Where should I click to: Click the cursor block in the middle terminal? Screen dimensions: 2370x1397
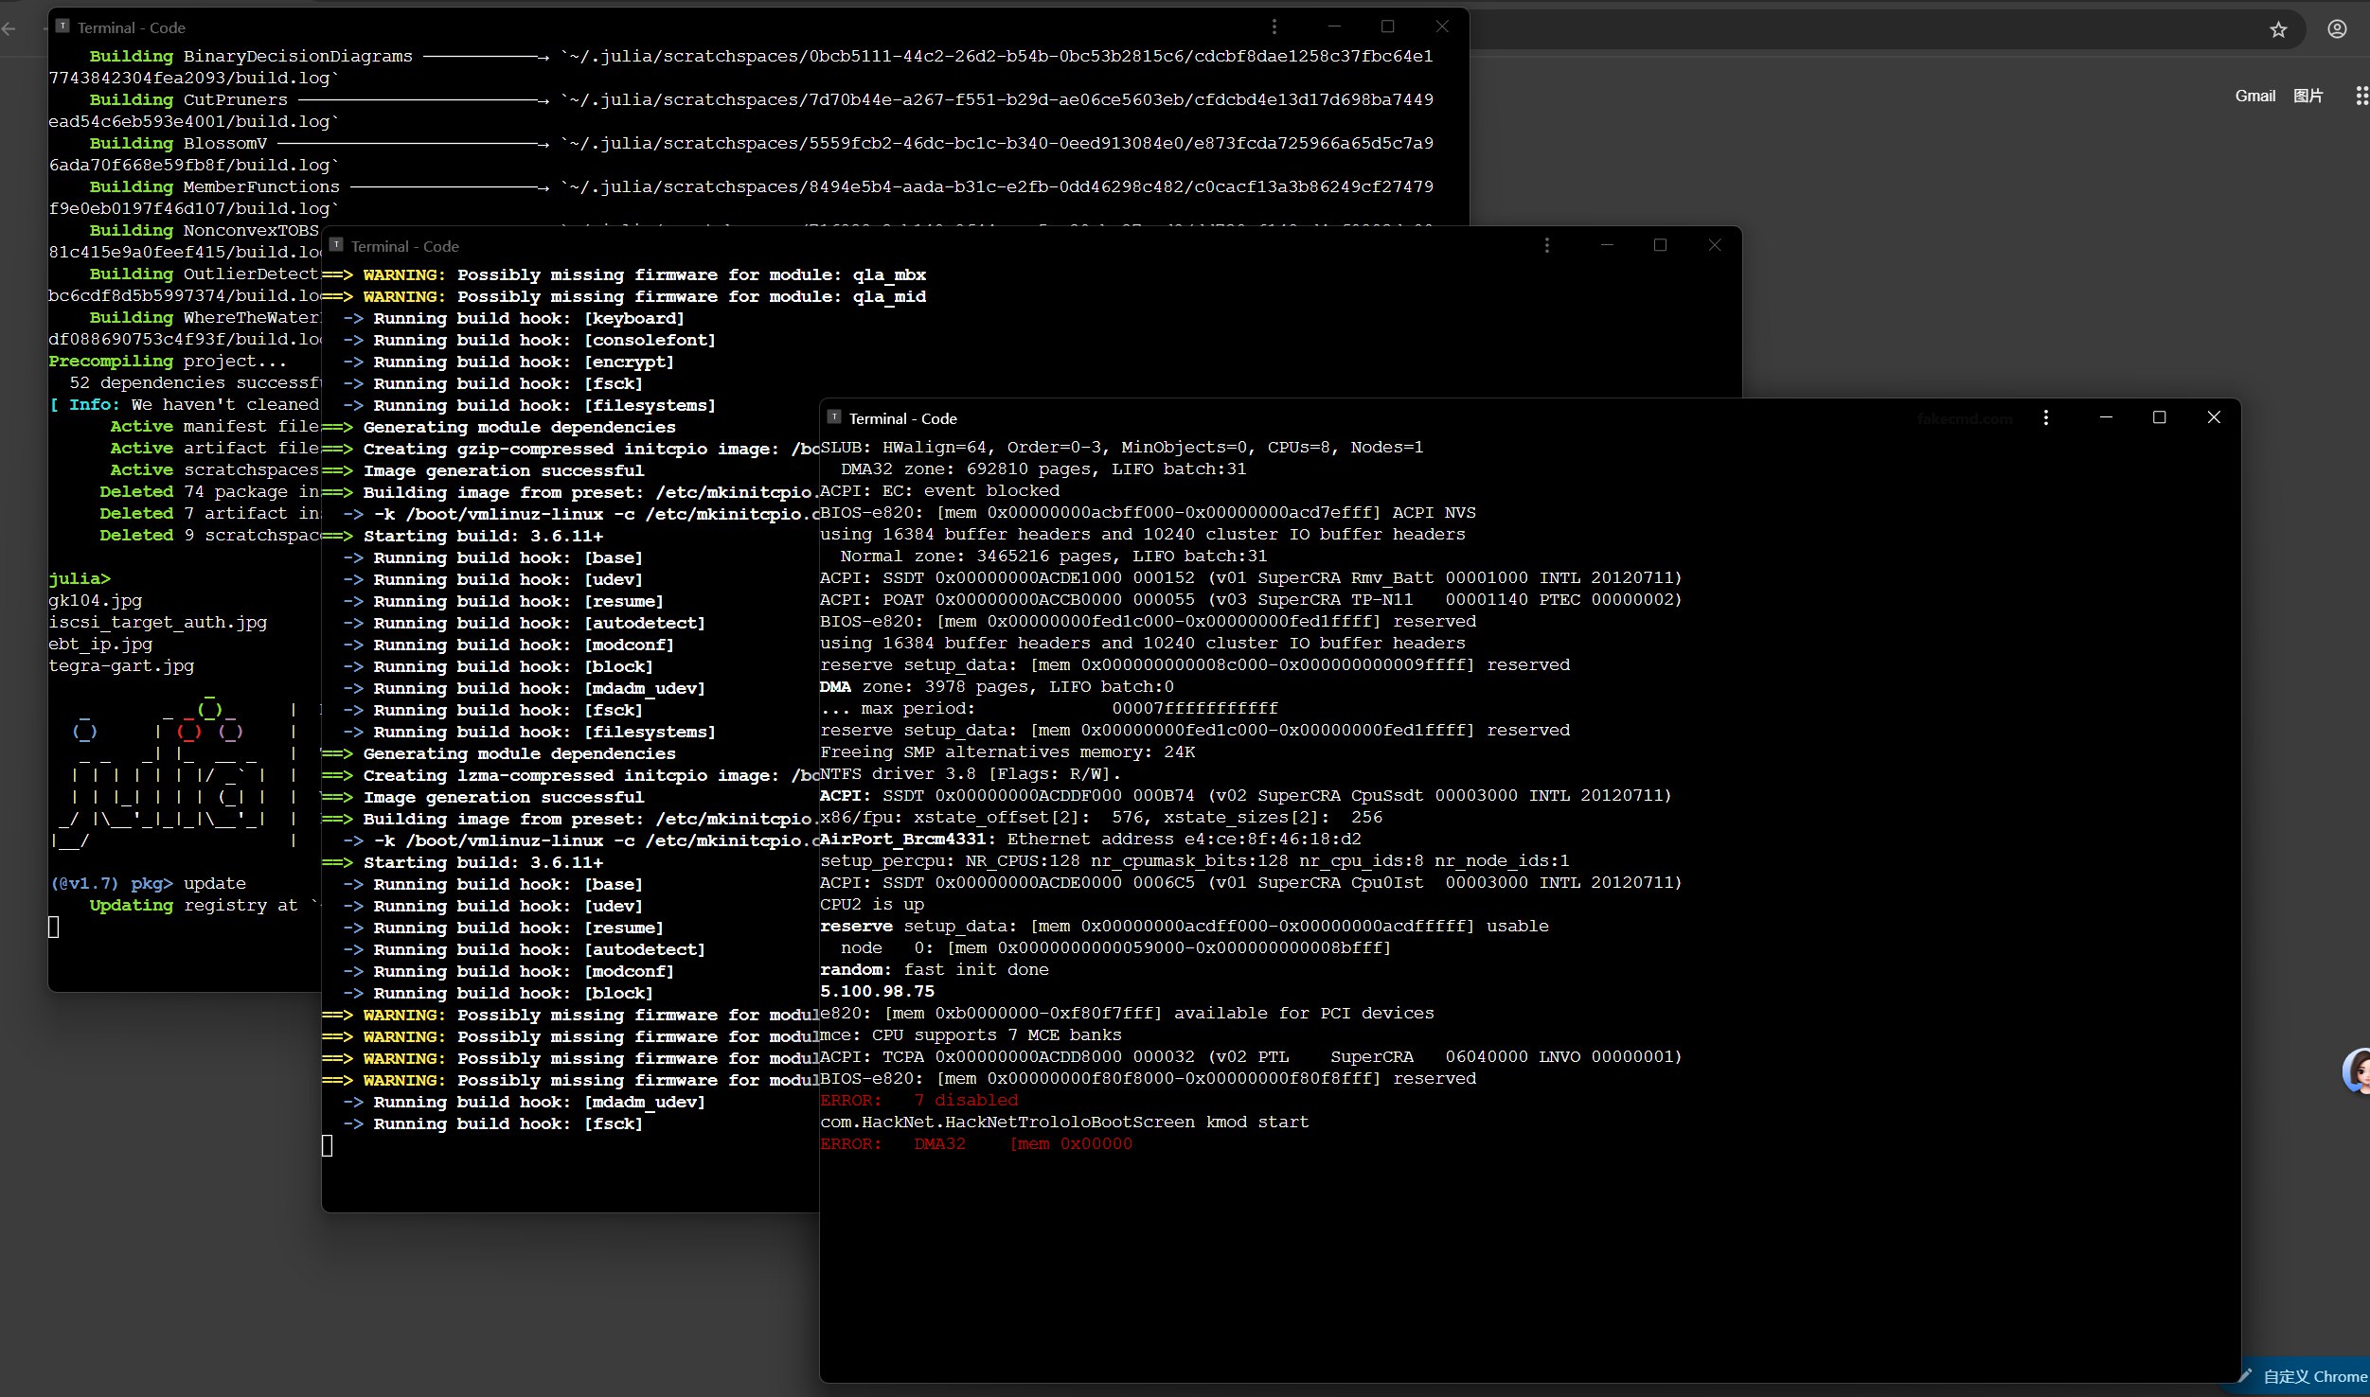coord(328,1145)
